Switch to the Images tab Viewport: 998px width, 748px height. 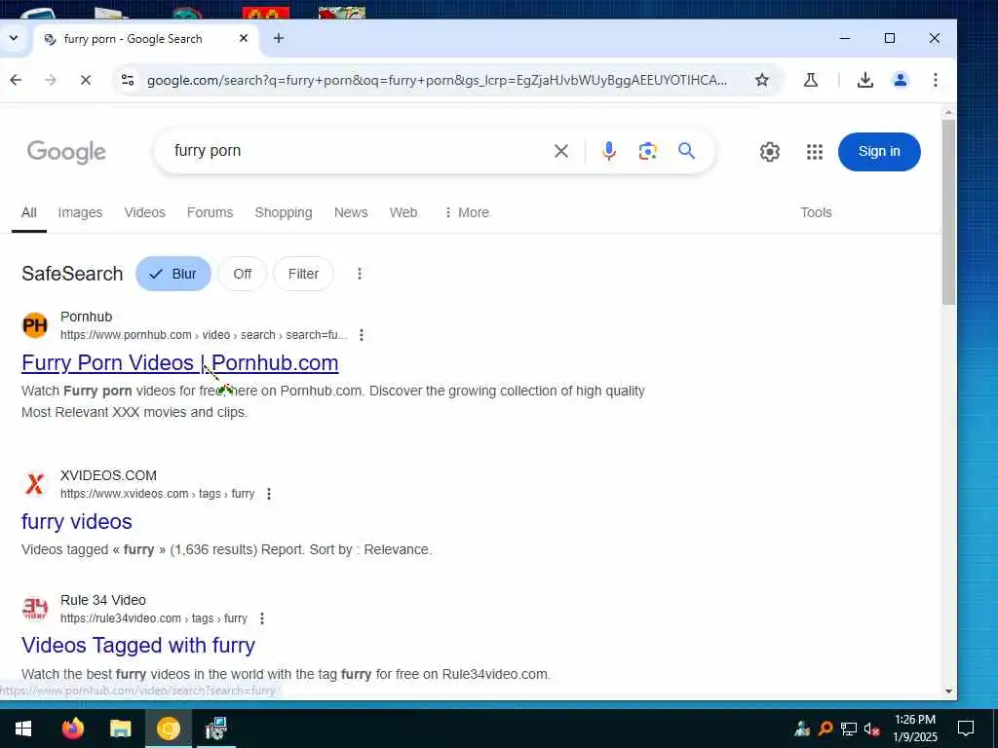[x=80, y=212]
